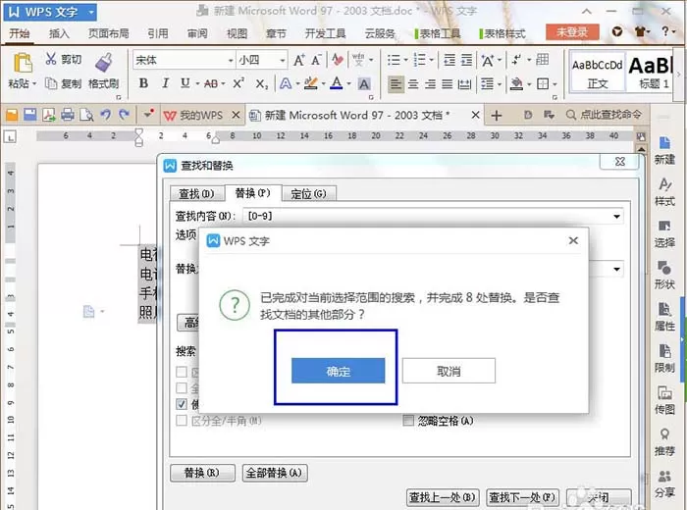
Task: Click the Redo arrow
Action: coord(125,115)
